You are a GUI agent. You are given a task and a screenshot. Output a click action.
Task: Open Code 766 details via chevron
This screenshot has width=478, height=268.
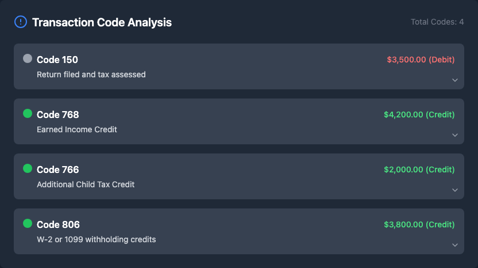455,190
